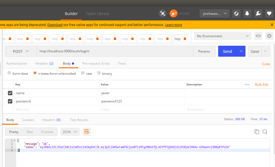Open Bulk Edit for the body parameters

tap(262, 84)
